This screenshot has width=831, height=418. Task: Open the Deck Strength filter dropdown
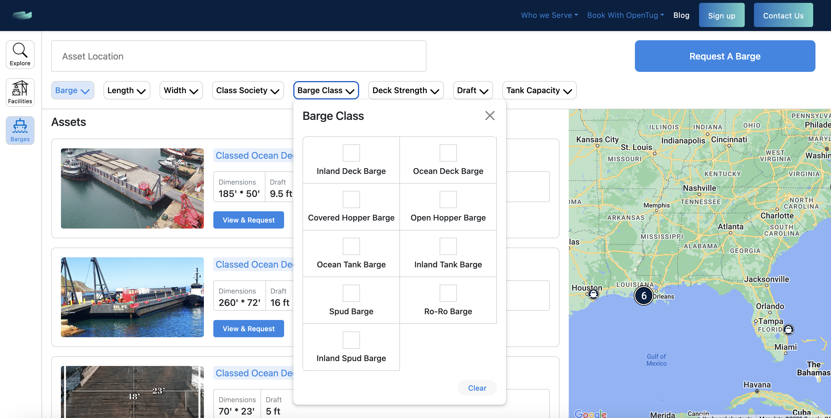[x=405, y=90]
